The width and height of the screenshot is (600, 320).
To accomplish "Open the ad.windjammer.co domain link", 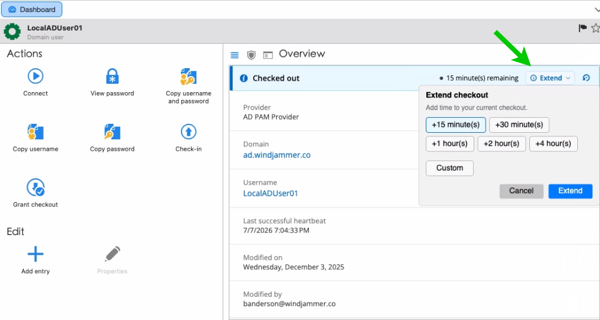I will (x=277, y=156).
